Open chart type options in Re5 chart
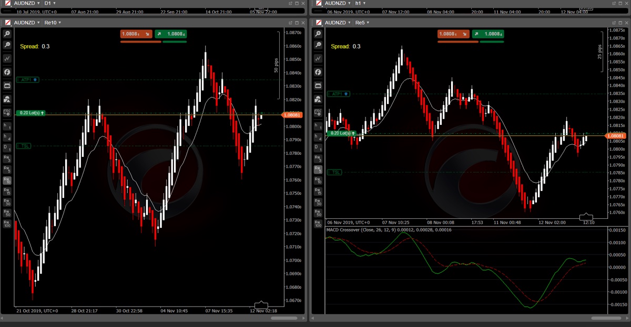The height and width of the screenshot is (327, 631). click(x=318, y=59)
